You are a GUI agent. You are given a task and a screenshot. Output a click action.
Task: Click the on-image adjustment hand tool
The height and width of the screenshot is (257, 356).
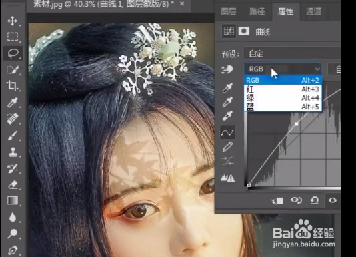point(227,69)
